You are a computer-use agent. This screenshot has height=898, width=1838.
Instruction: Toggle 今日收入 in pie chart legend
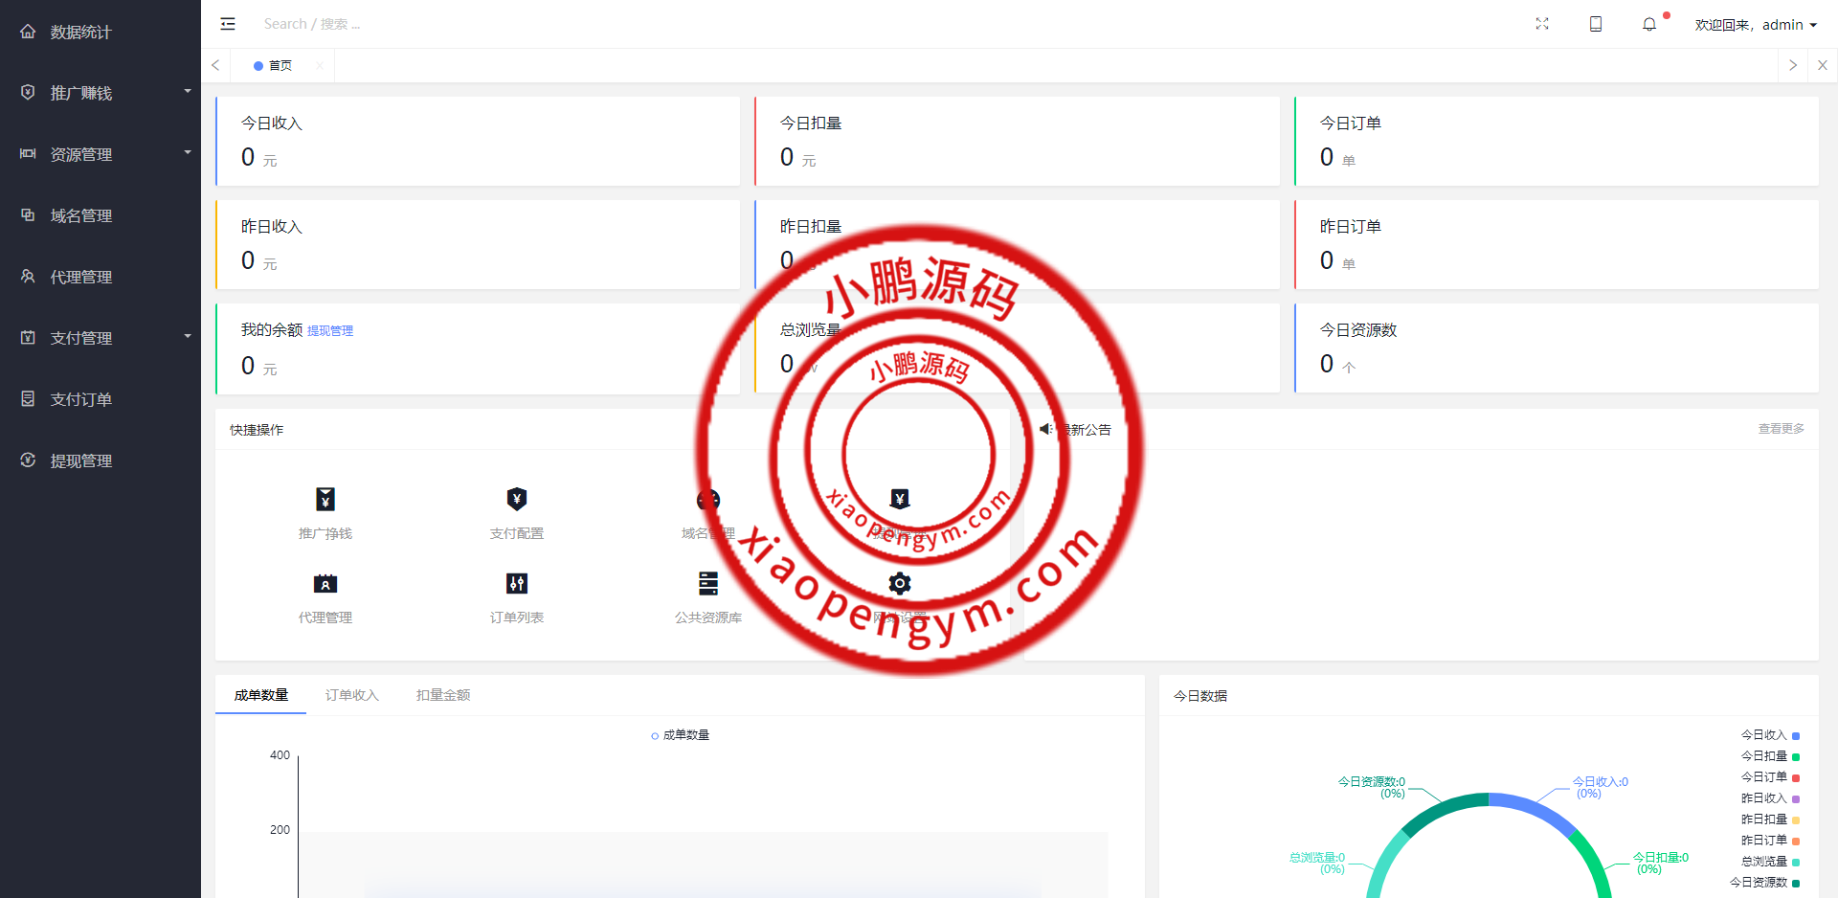pos(1770,735)
